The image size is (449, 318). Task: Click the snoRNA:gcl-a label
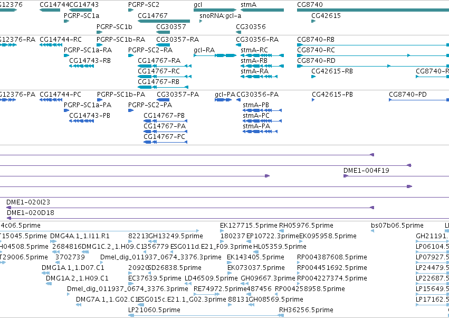(x=220, y=15)
